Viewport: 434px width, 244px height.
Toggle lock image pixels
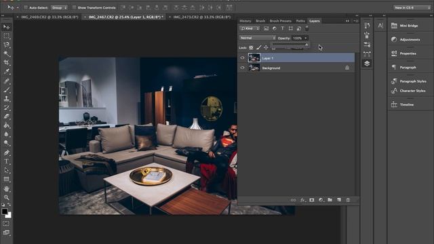[258, 47]
